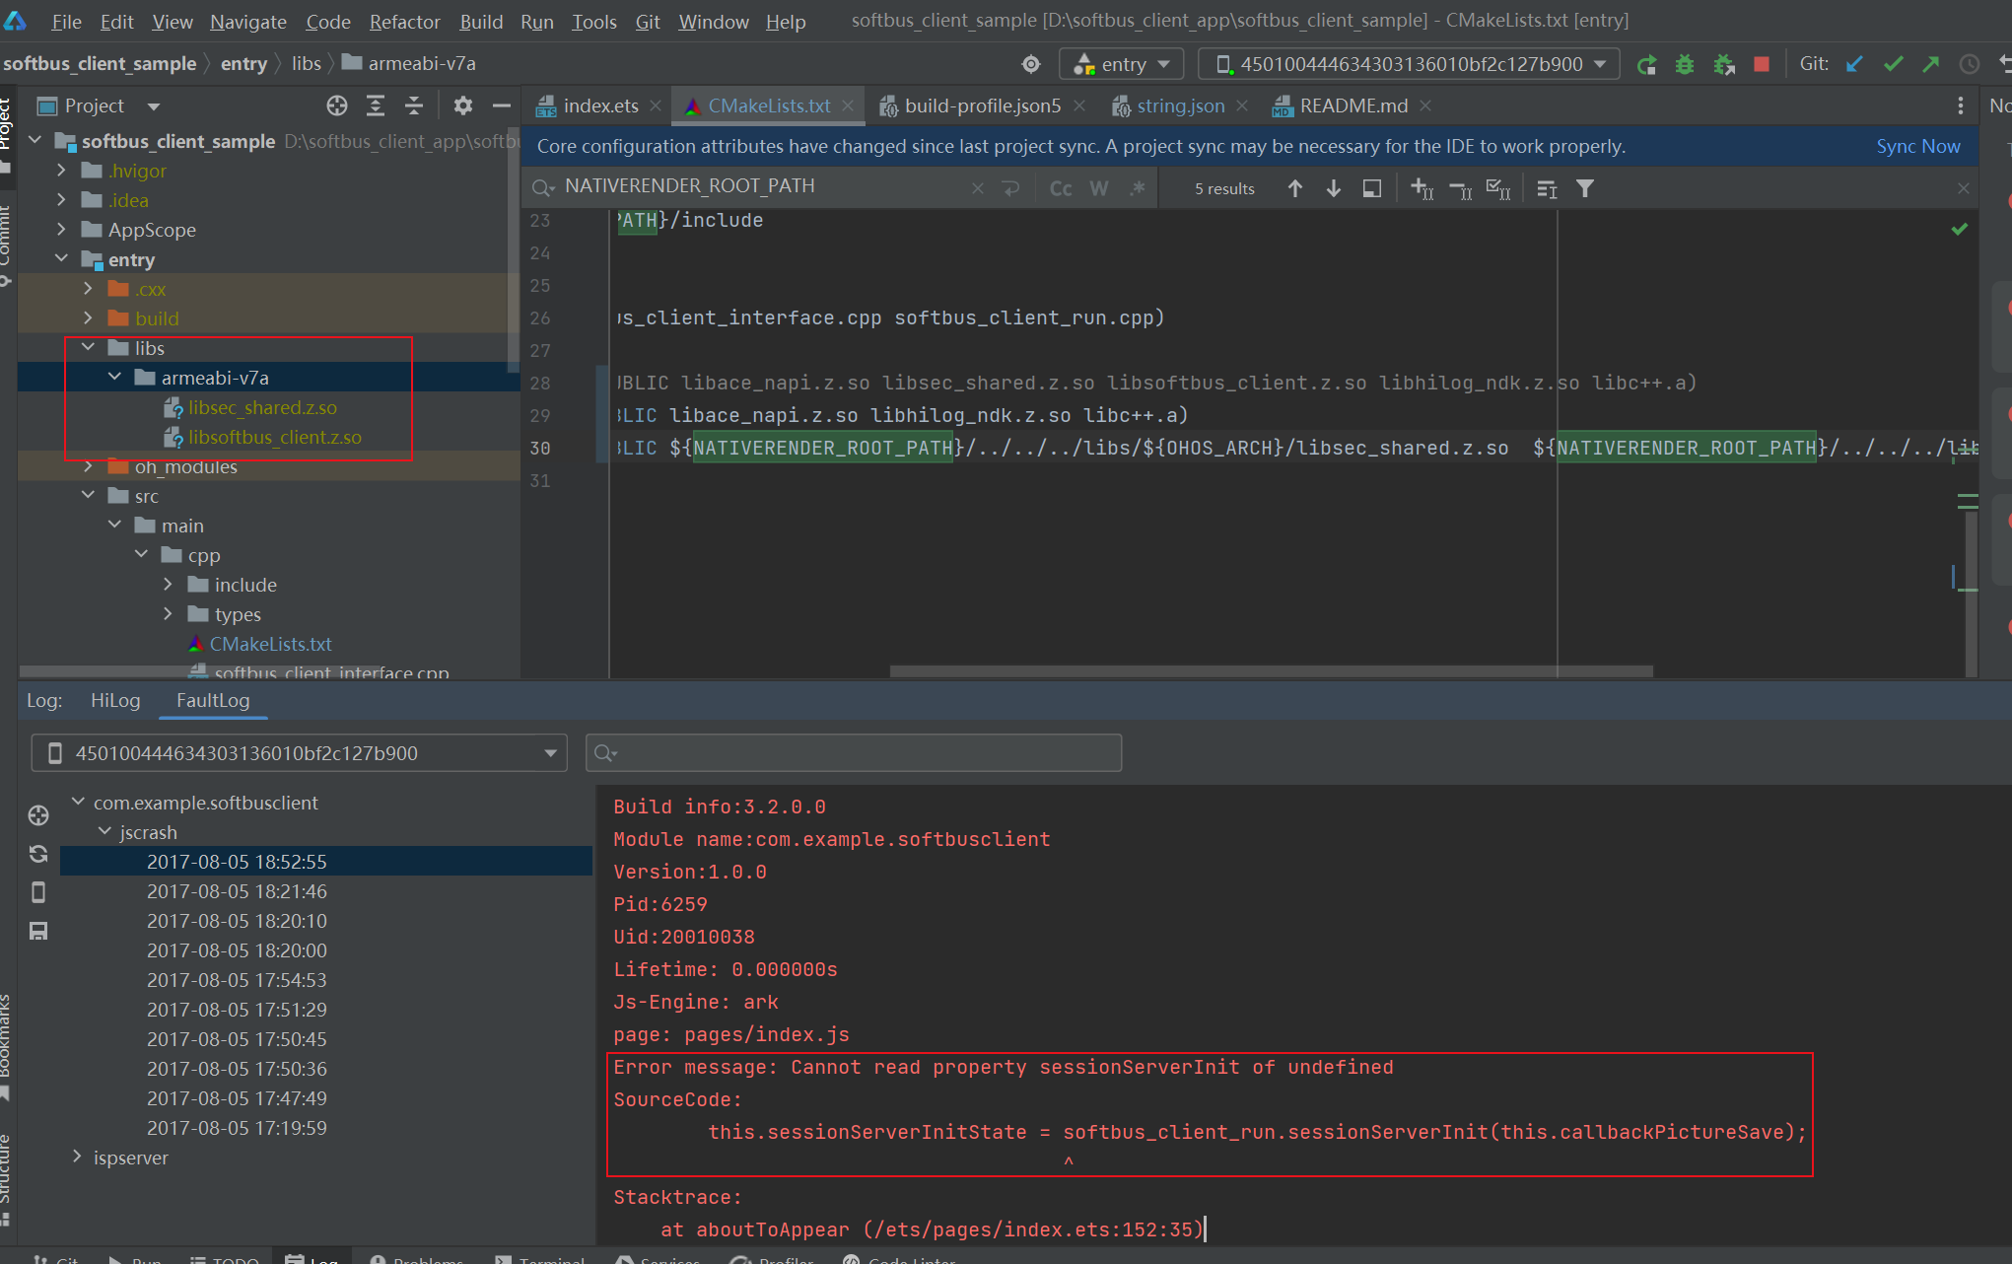Close the string.json tab
The width and height of the screenshot is (2012, 1264).
pos(1242,105)
